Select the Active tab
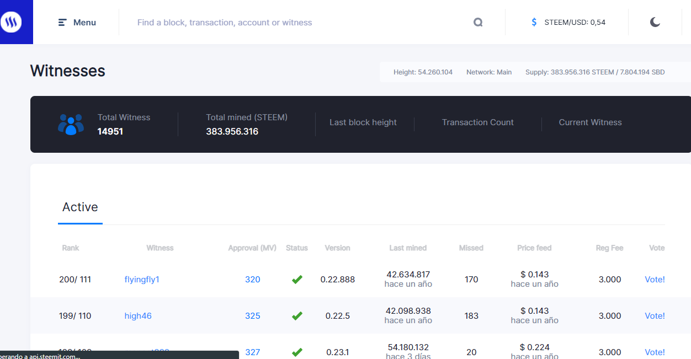This screenshot has height=359, width=691. (x=80, y=207)
